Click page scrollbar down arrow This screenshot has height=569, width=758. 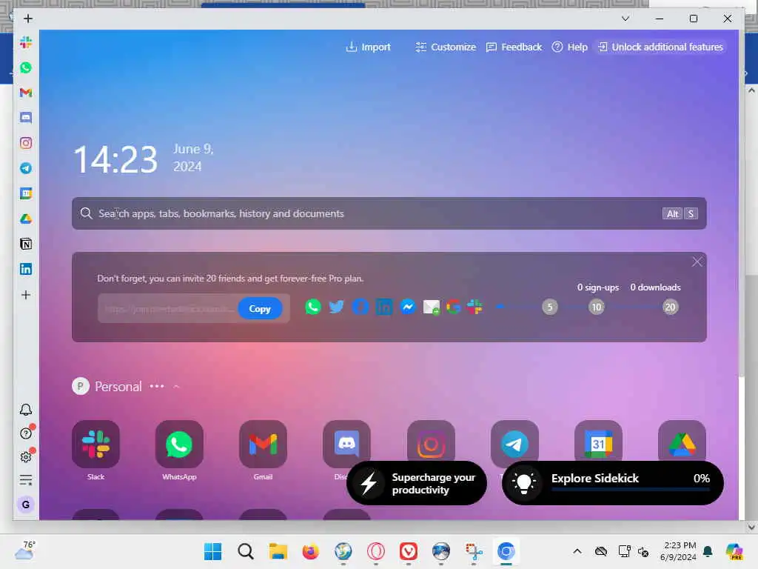[751, 527]
